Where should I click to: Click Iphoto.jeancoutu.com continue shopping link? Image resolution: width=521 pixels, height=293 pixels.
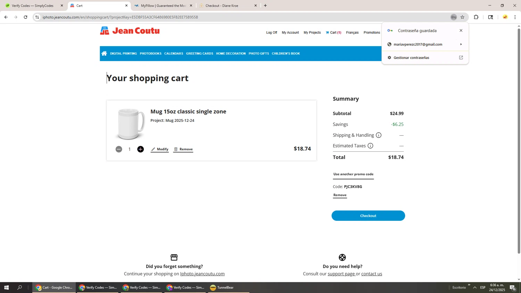pyautogui.click(x=202, y=274)
